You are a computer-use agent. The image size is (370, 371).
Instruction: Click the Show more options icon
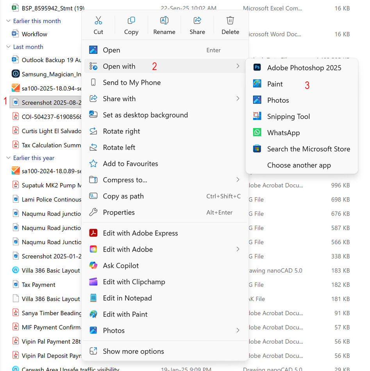pyautogui.click(x=93, y=351)
